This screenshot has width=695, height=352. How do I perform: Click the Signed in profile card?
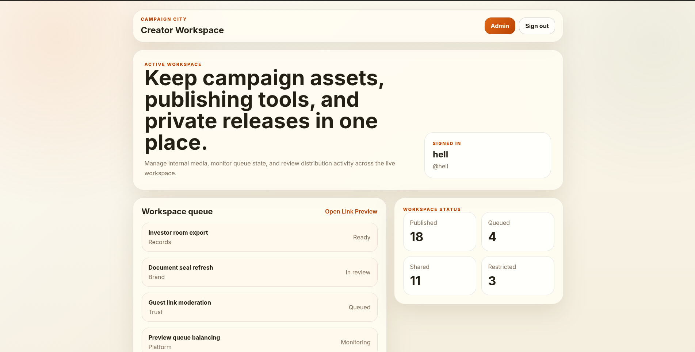tap(487, 155)
